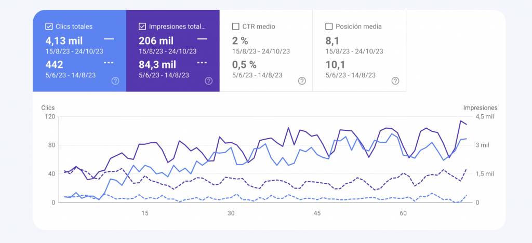532x243 pixels.
Task: Click the 0,5 % CTR value
Action: pyautogui.click(x=244, y=64)
